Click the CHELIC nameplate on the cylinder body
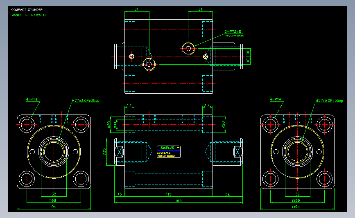355x218 pixels. [x=169, y=151]
